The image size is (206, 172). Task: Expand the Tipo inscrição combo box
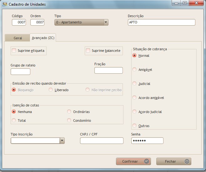click(x=62, y=141)
